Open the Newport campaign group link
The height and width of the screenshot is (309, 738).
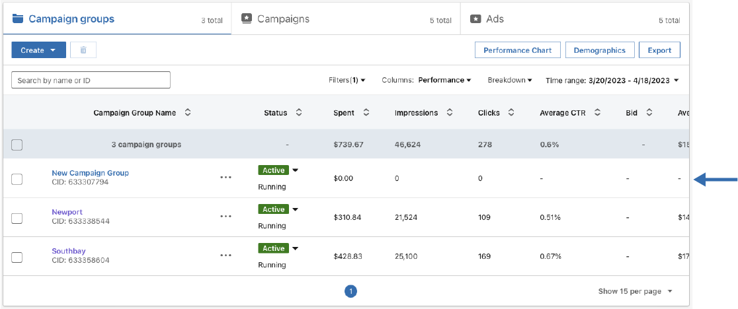tap(67, 212)
